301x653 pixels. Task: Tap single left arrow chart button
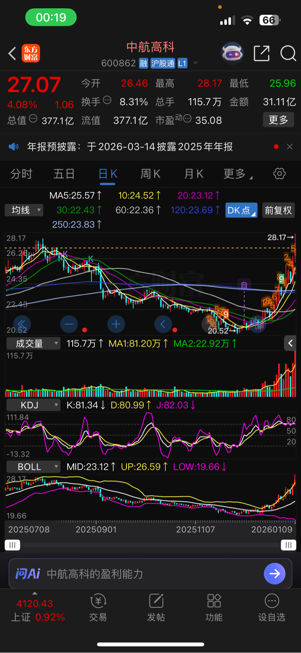163,324
